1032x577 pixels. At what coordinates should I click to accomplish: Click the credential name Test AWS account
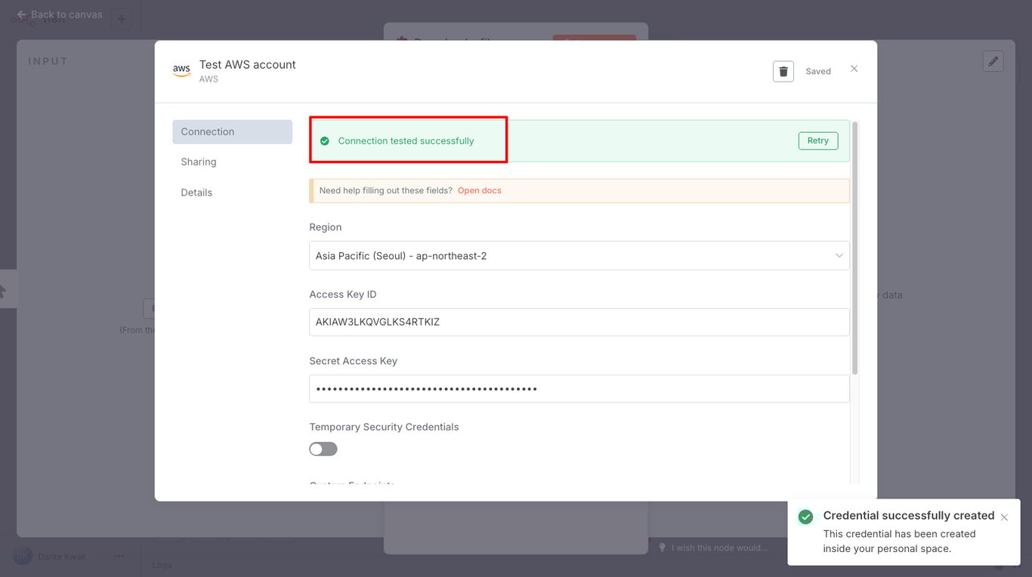[248, 65]
